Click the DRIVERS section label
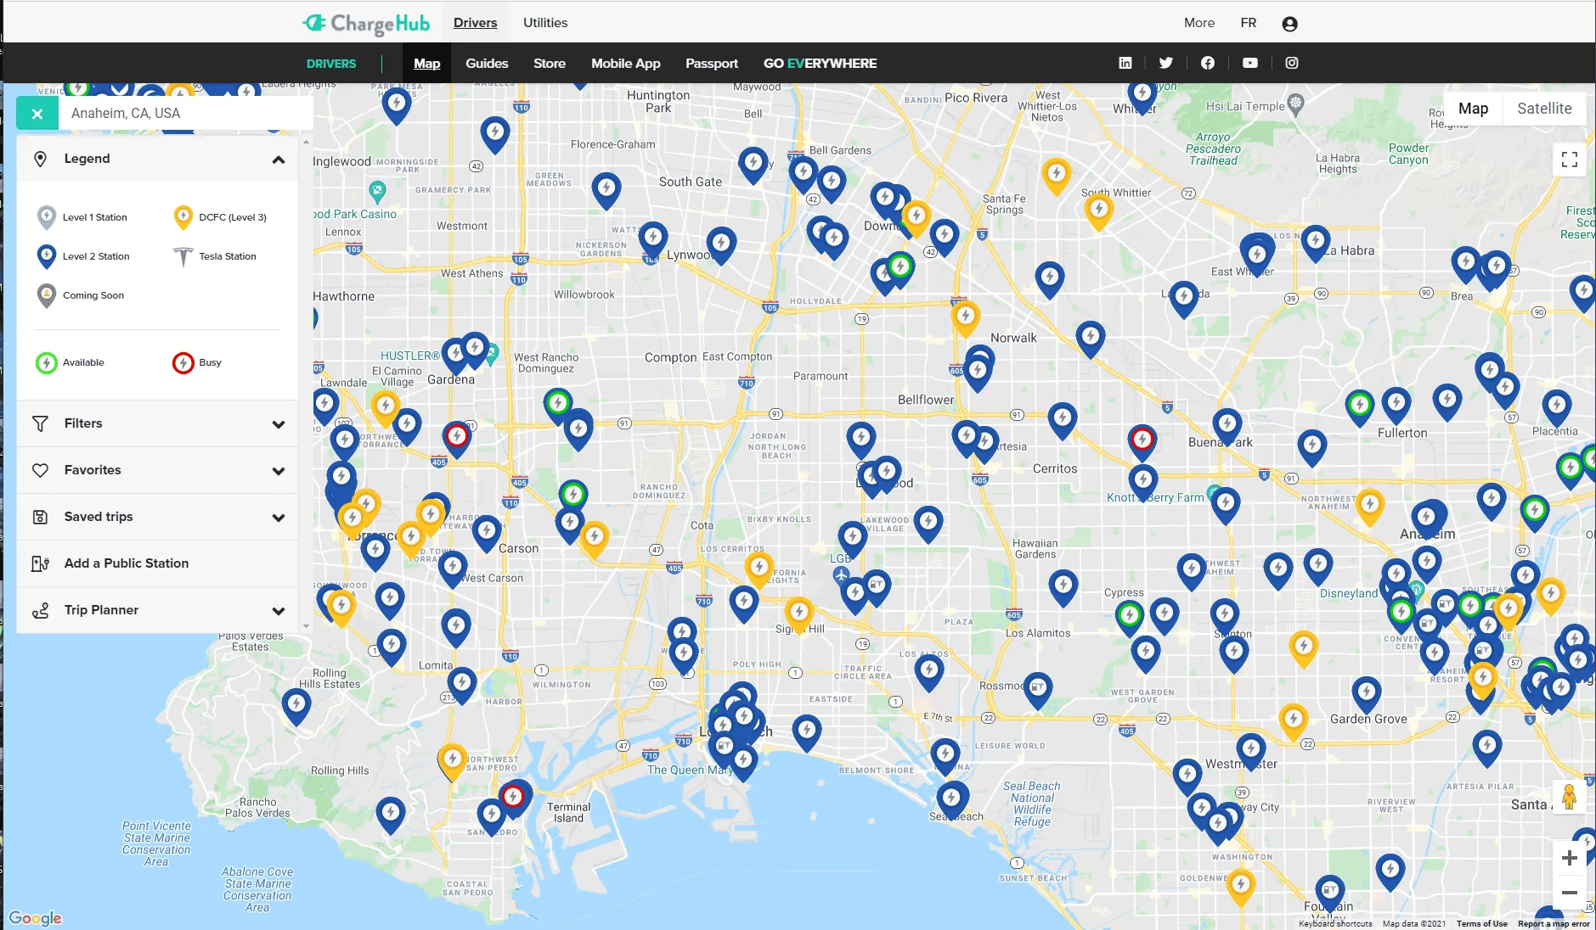The width and height of the screenshot is (1596, 930). pos(331,64)
